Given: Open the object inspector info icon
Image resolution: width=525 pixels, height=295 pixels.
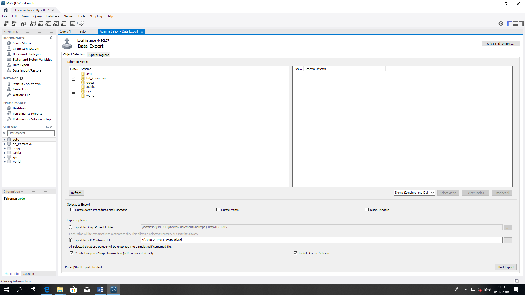Looking at the screenshot, I should pos(24,24).
